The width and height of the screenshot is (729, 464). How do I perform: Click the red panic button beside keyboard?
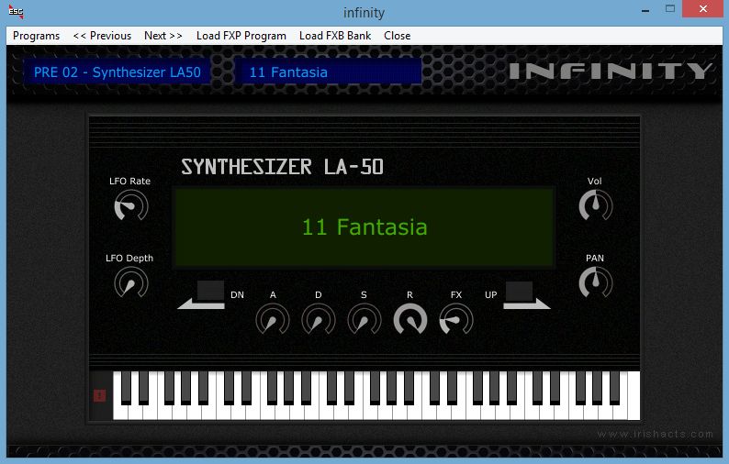(x=99, y=395)
